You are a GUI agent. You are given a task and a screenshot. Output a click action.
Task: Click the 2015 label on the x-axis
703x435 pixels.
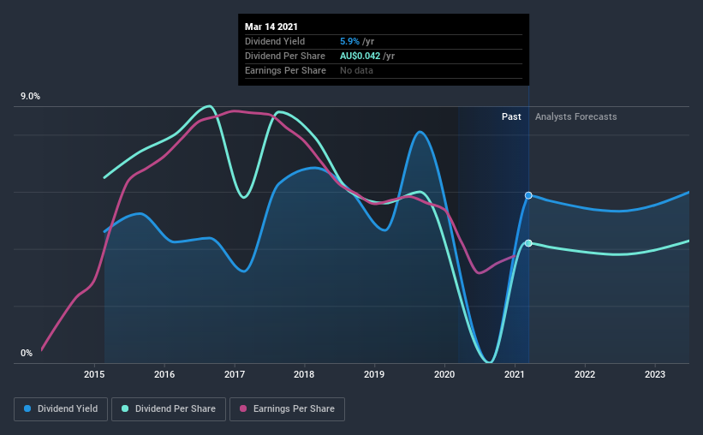[94, 374]
